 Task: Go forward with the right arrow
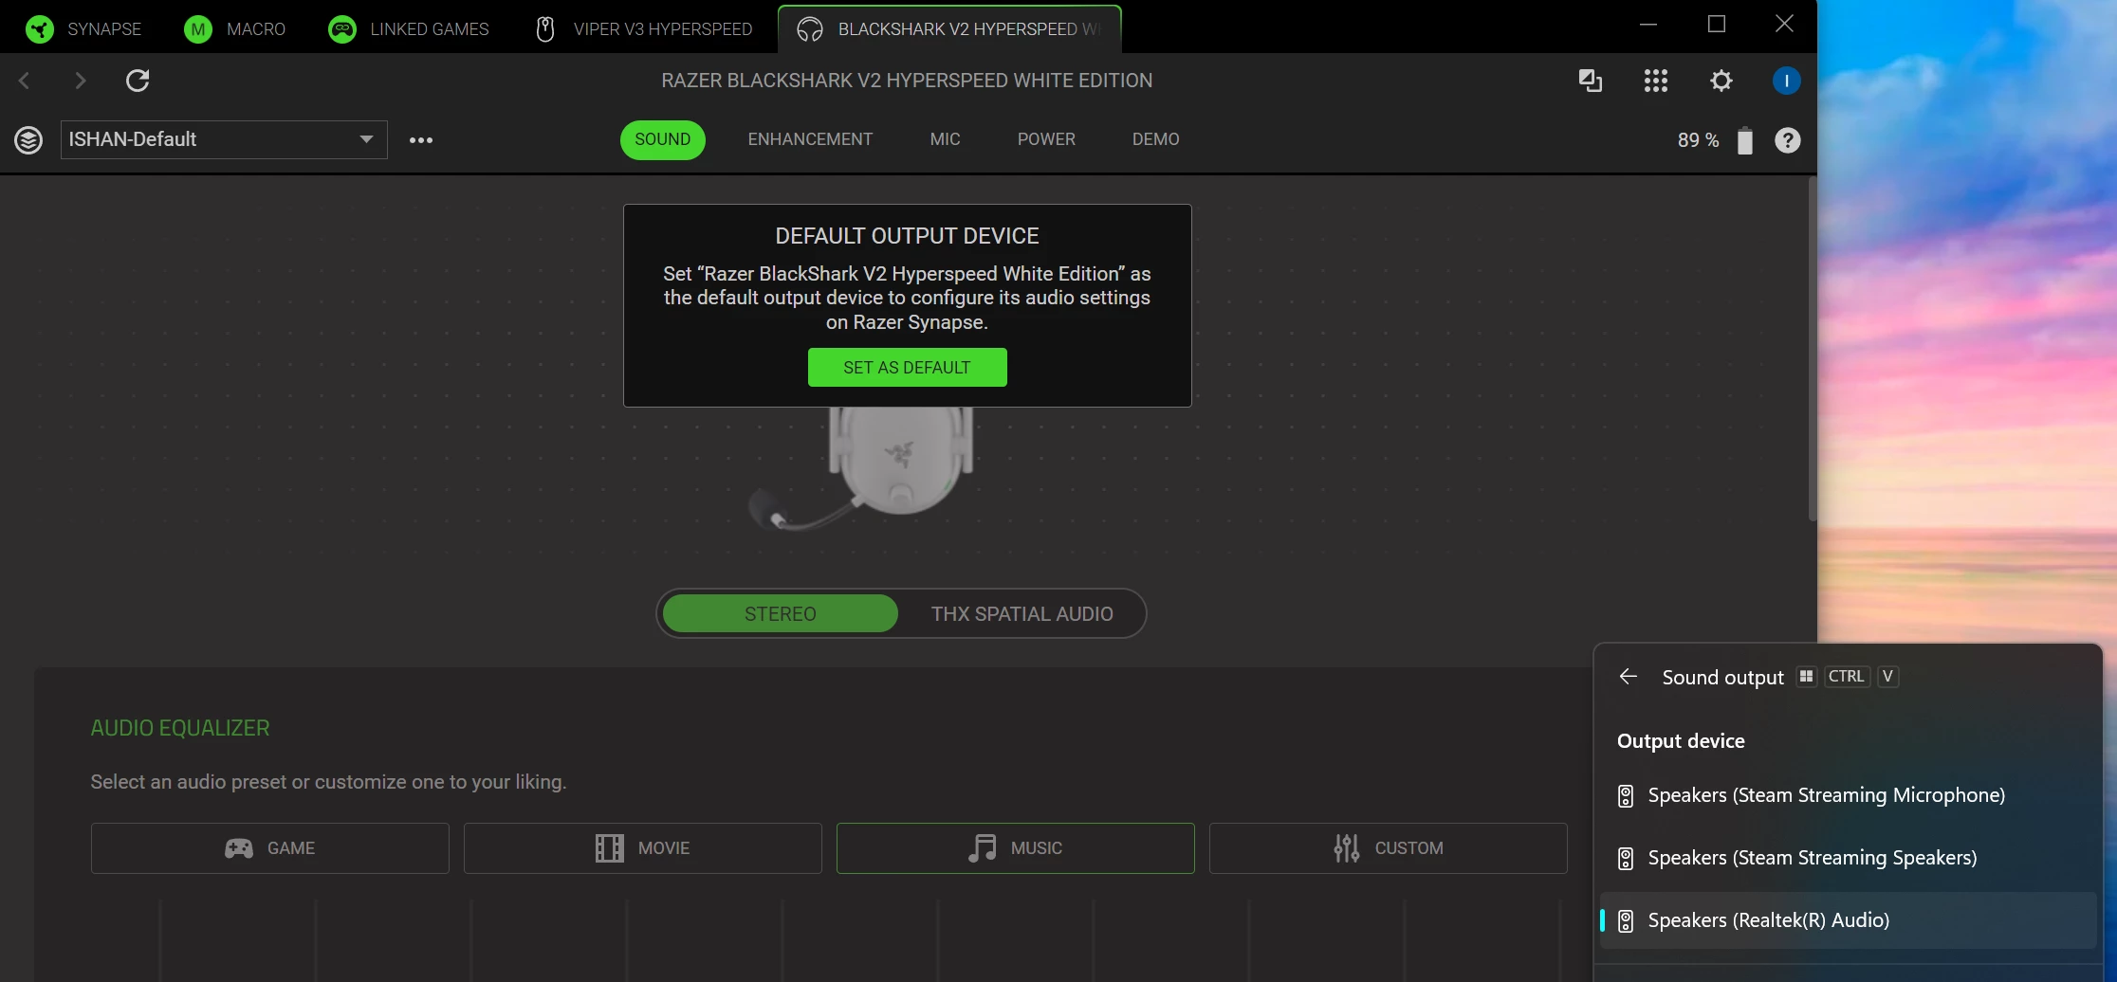[81, 81]
